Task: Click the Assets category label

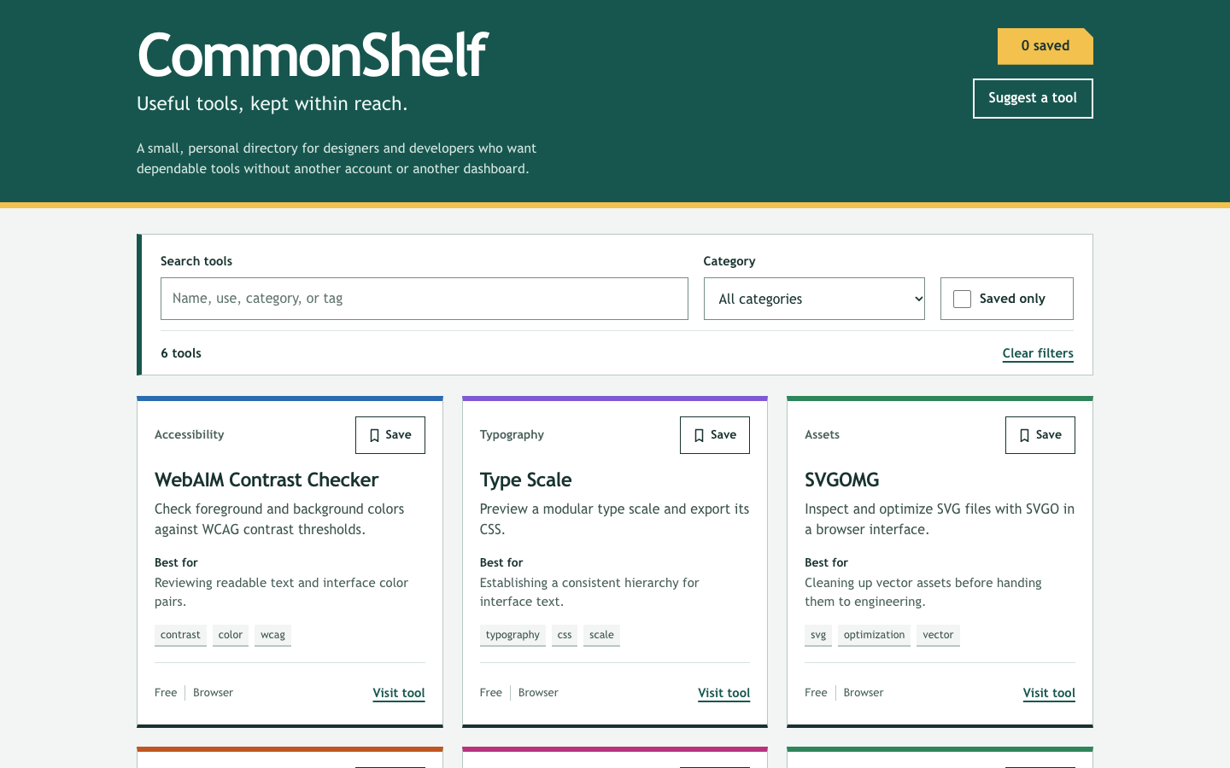Action: (822, 434)
